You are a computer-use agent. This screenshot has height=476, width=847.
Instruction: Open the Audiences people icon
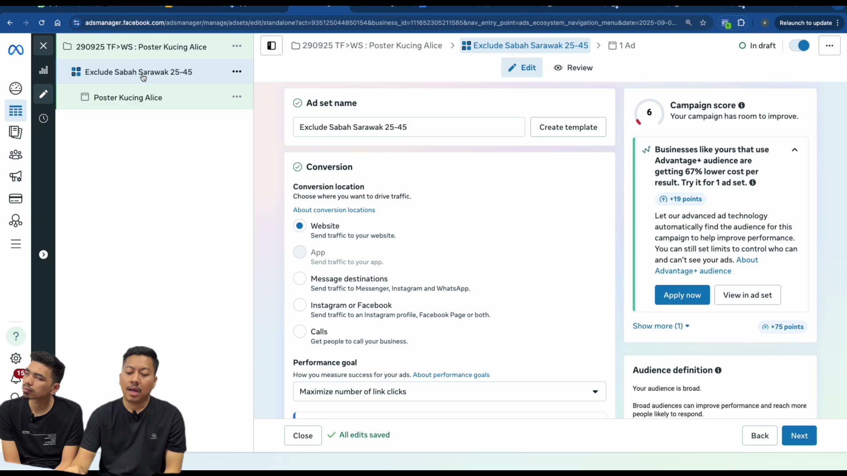[15, 155]
